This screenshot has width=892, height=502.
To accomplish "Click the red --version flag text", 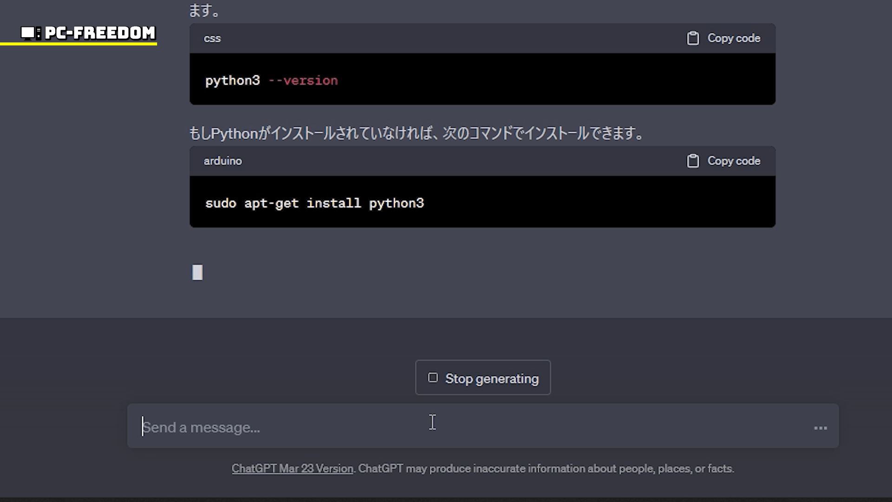I will pyautogui.click(x=303, y=80).
